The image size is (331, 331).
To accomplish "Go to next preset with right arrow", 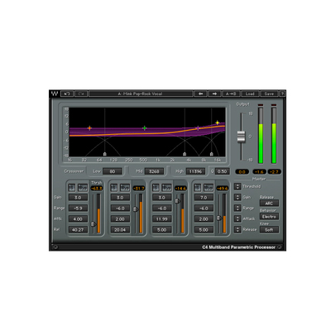I will (214, 94).
